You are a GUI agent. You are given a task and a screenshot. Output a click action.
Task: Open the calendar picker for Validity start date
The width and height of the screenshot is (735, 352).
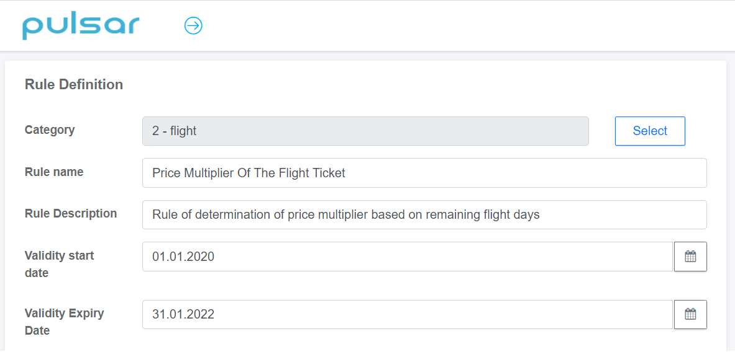click(690, 256)
